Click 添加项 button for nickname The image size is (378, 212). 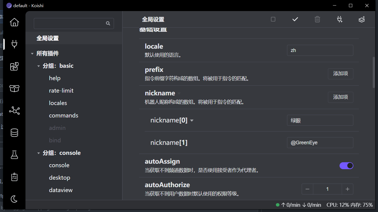pyautogui.click(x=341, y=97)
